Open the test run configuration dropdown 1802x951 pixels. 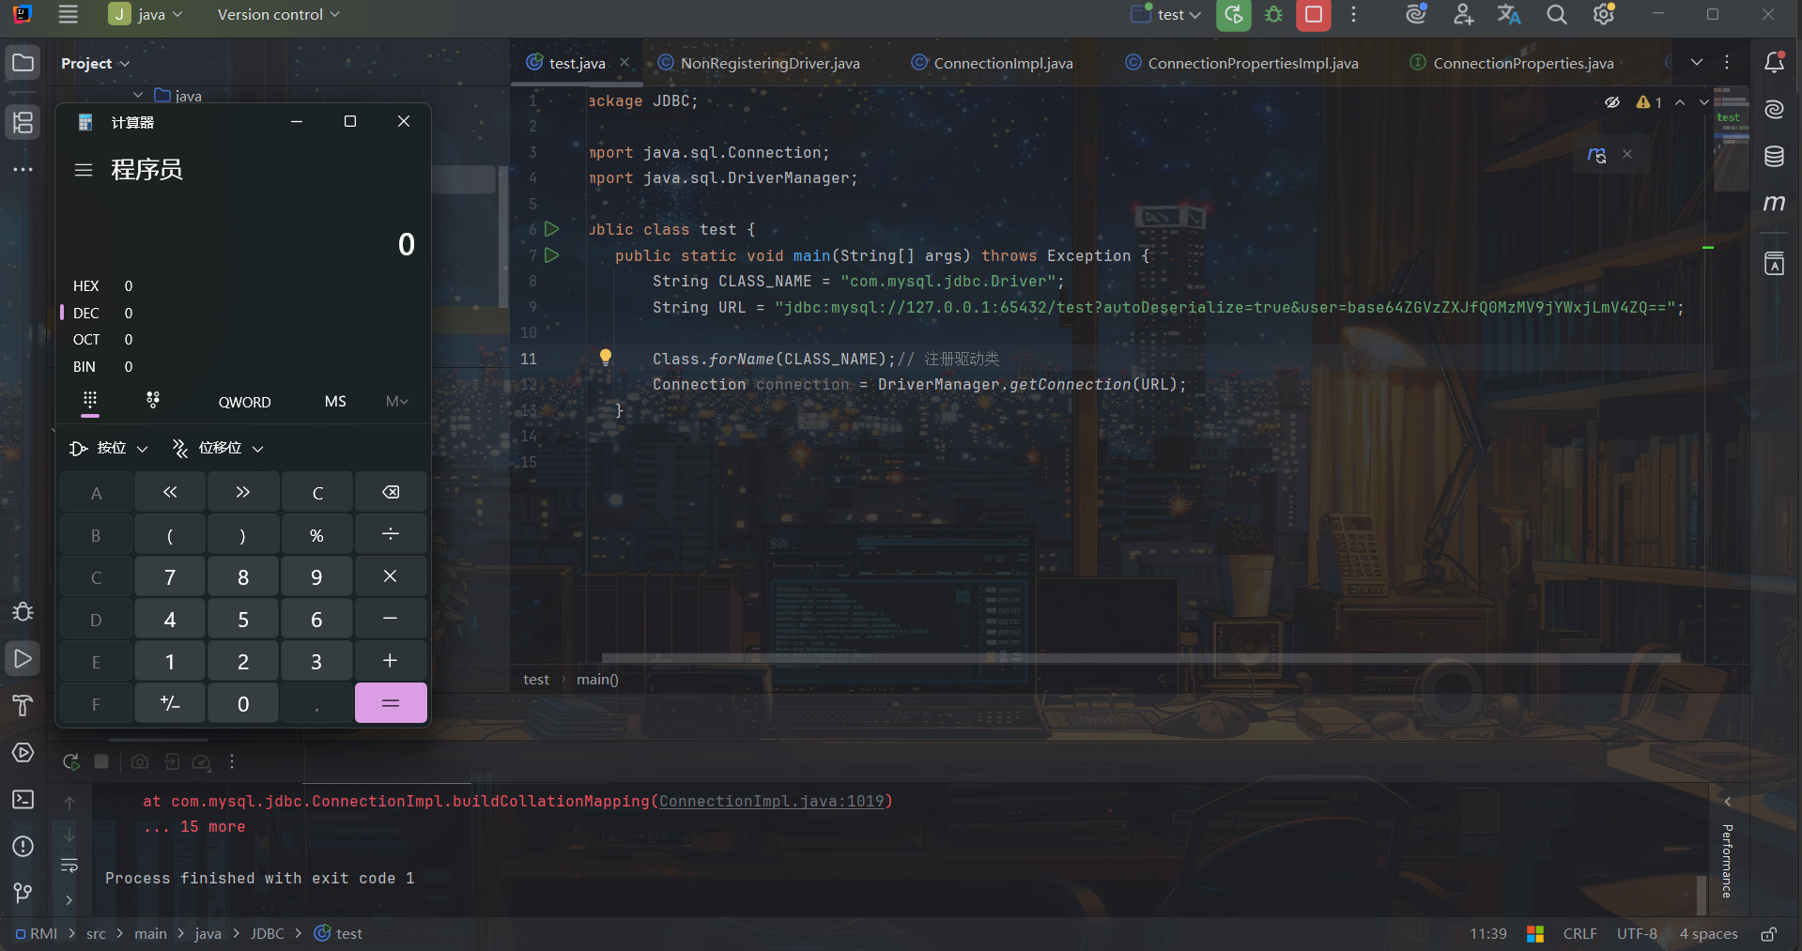1167,15
